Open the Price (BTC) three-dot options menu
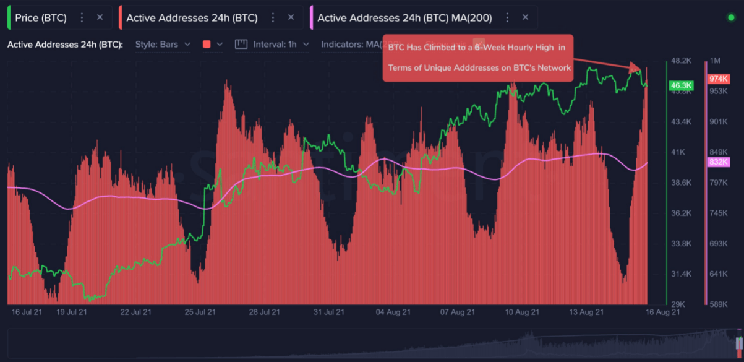This screenshot has width=744, height=362. [x=81, y=17]
